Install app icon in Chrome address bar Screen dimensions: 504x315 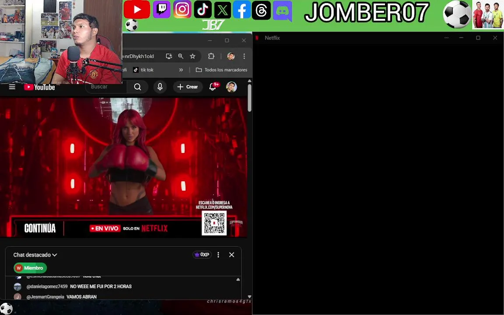click(169, 56)
